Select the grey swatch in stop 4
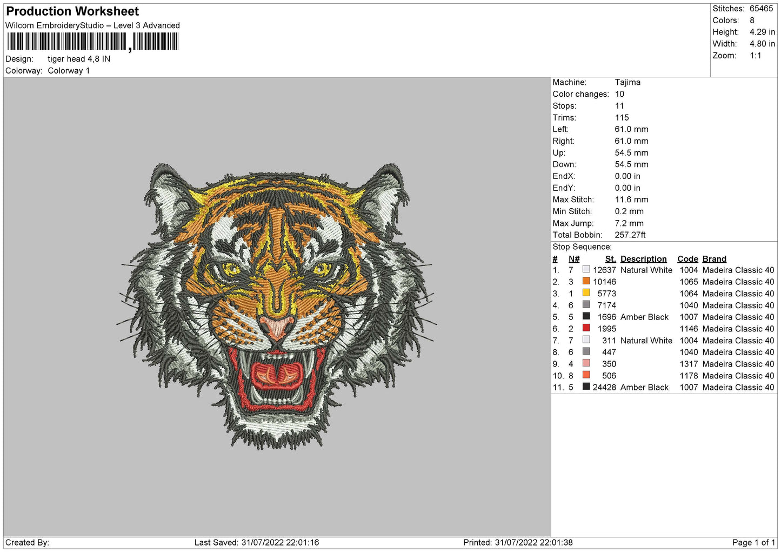The width and height of the screenshot is (781, 552). pos(586,305)
